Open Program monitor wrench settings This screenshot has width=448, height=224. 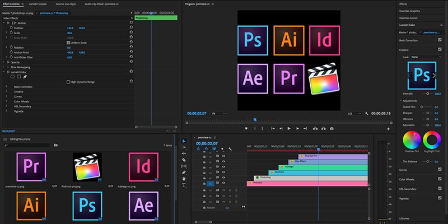coord(367,114)
